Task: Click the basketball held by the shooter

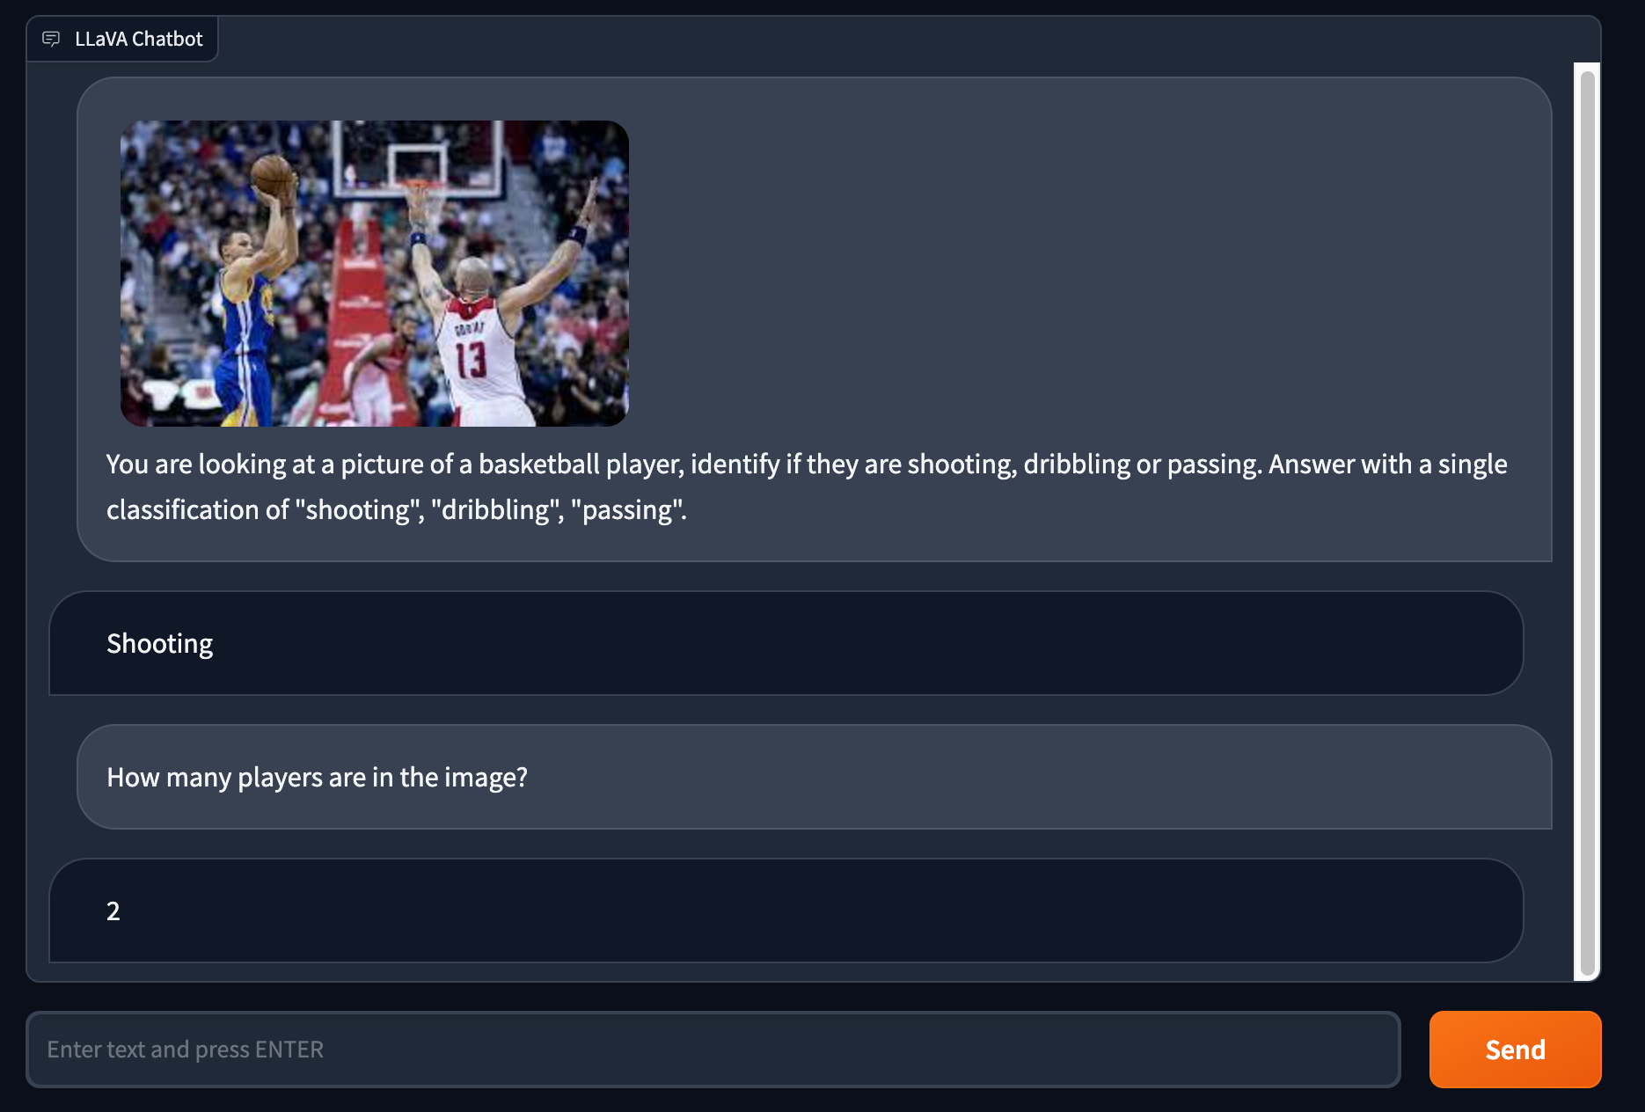Action: 273,174
